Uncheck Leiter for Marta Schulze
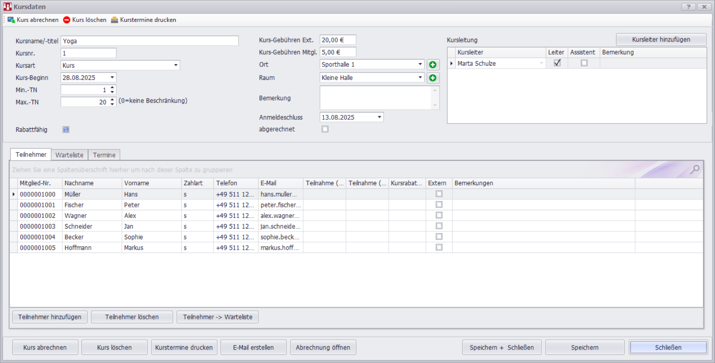The height and width of the screenshot is (363, 715). point(557,63)
